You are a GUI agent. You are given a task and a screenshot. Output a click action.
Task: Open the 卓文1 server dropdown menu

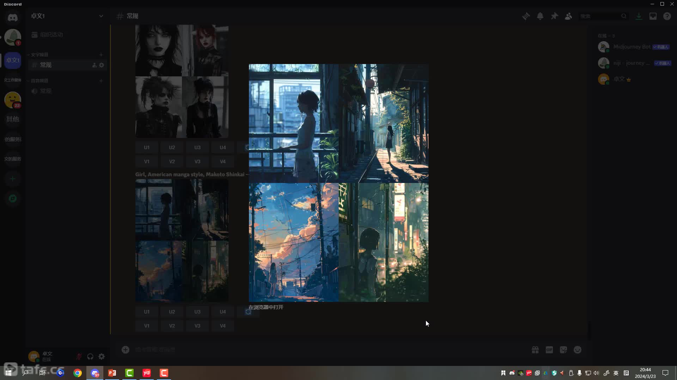coord(101,16)
